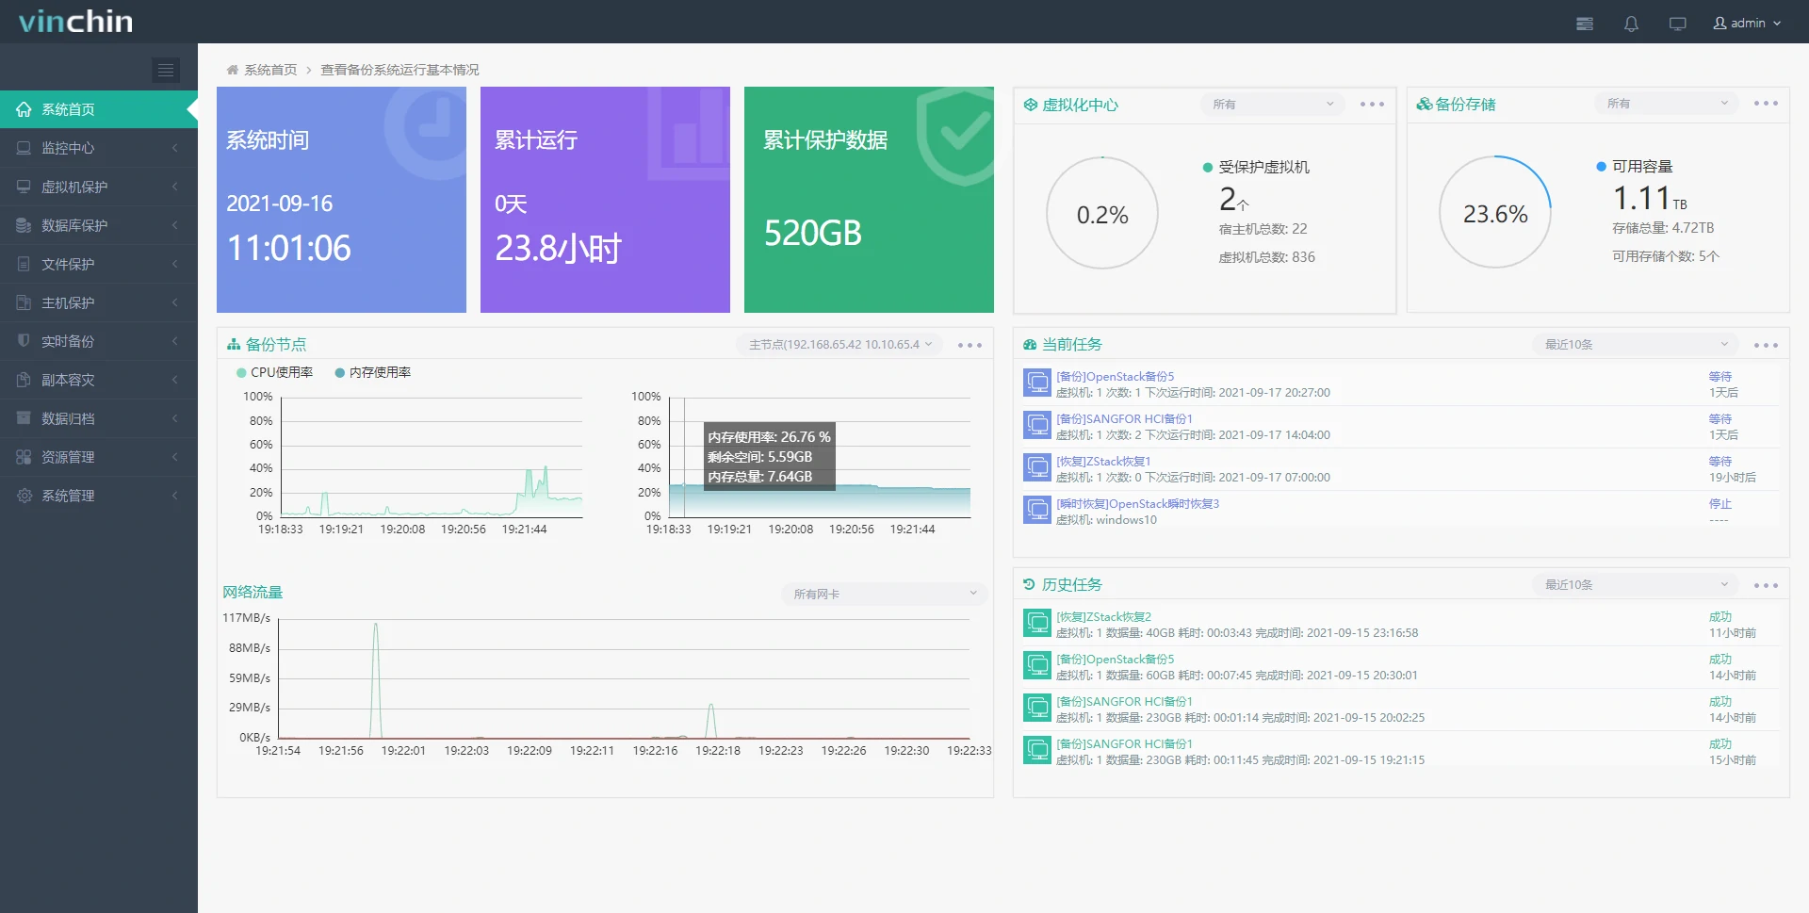The height and width of the screenshot is (913, 1809).
Task: Open 当前任务 count dropdown 最近10条
Action: [1635, 345]
